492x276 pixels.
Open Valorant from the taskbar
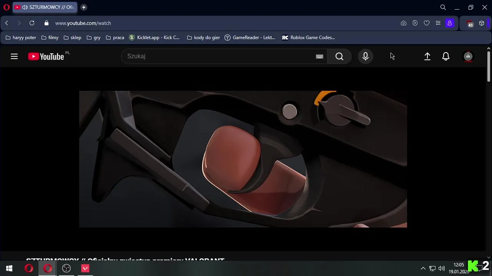(85, 268)
